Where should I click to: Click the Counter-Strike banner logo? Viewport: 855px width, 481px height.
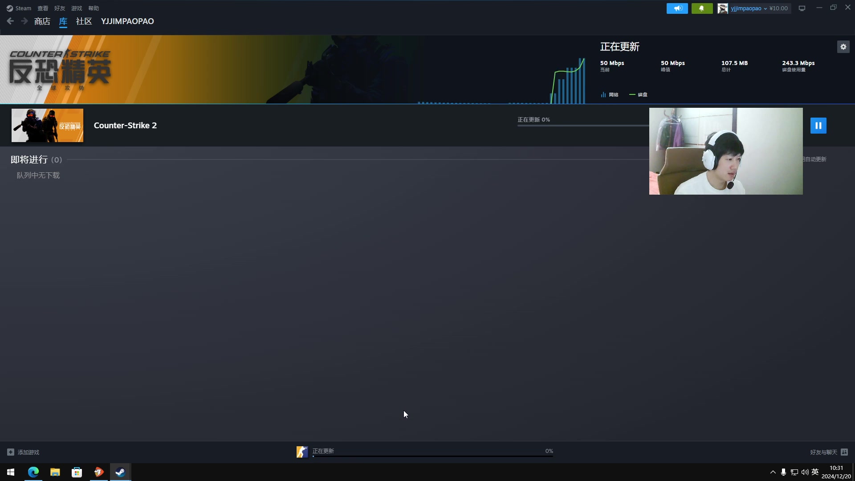click(60, 69)
